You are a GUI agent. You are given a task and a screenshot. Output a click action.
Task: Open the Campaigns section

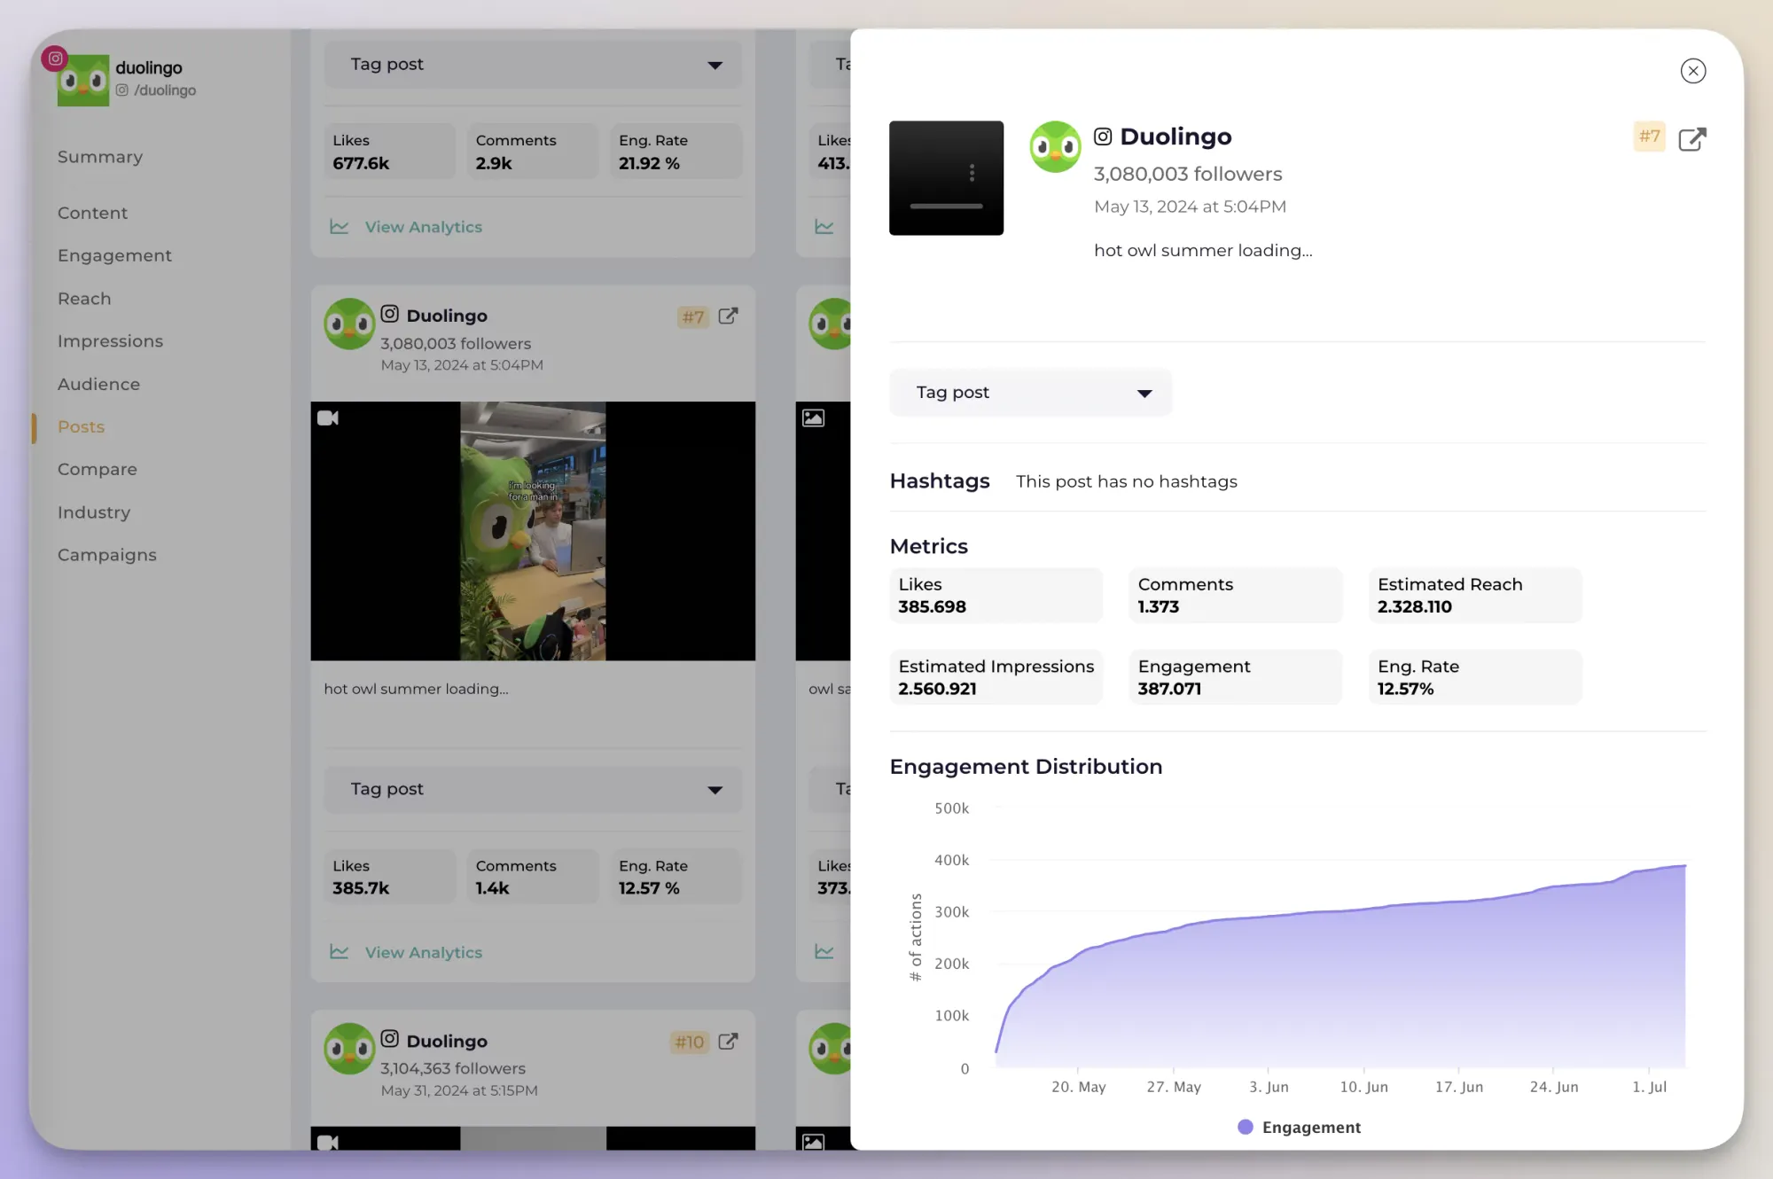click(x=106, y=555)
